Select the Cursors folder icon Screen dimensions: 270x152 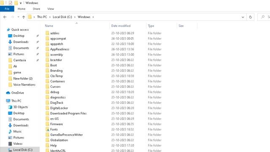point(47,87)
